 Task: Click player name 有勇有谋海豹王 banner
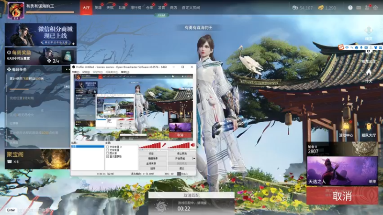coord(198,28)
